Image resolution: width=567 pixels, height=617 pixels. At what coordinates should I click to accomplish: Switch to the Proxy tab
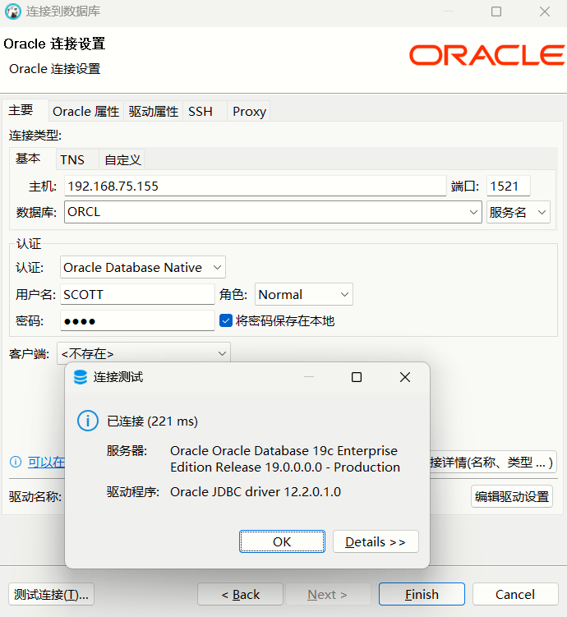(250, 112)
